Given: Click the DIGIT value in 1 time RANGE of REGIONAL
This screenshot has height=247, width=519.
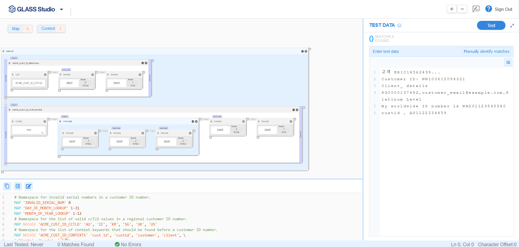Looking at the screenshot, I should click(x=117, y=83).
